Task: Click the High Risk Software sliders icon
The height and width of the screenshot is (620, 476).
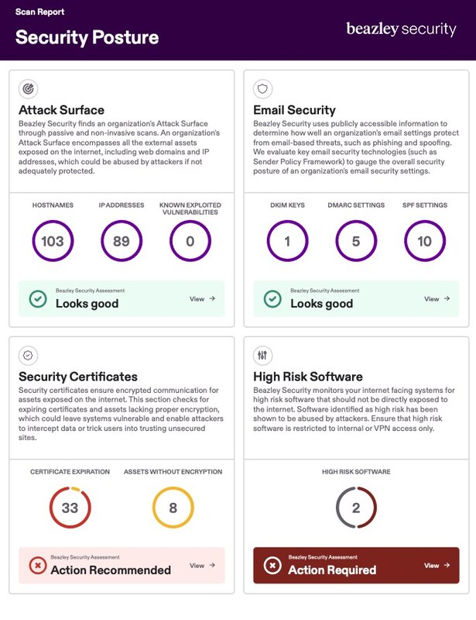Action: [x=263, y=355]
